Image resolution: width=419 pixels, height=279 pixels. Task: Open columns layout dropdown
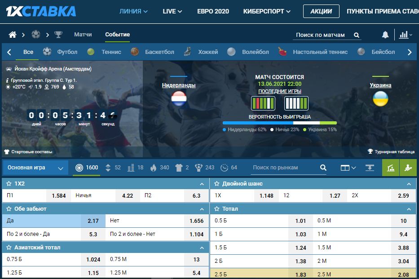(348, 168)
